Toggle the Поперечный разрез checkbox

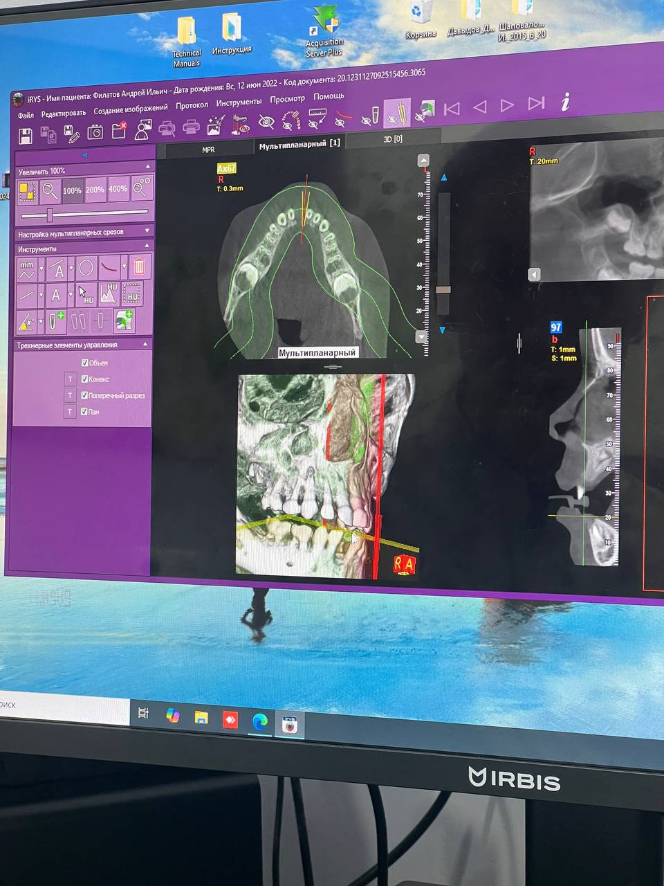[x=85, y=396]
